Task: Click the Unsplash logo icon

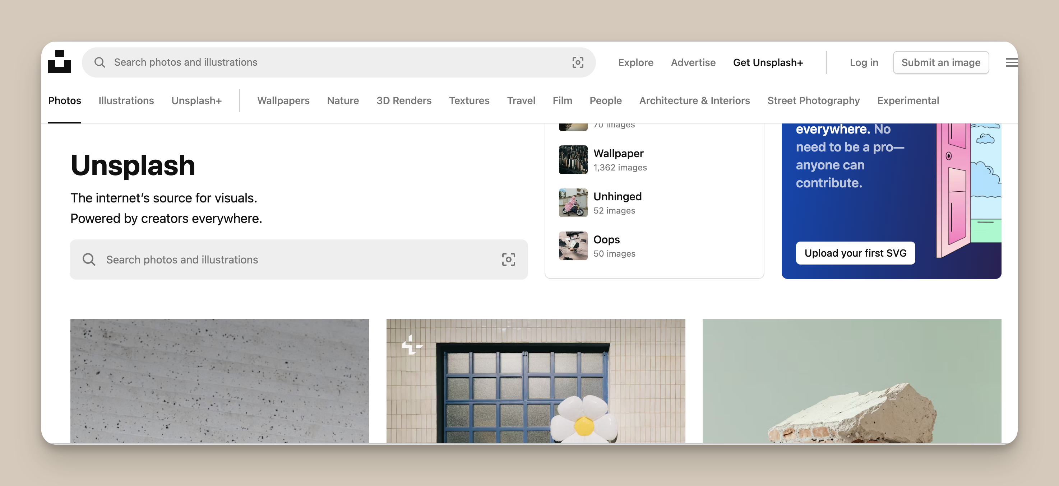Action: click(x=60, y=62)
